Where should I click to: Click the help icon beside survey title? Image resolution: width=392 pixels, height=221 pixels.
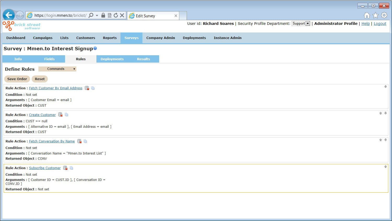click(x=95, y=48)
